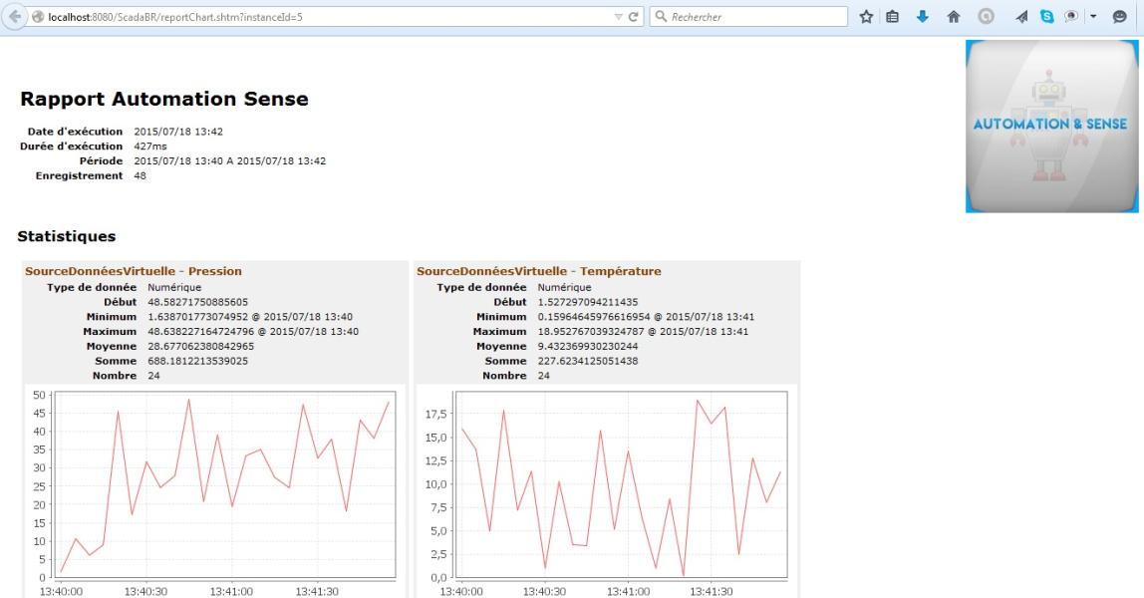Click the paper plane send icon
1144x598 pixels.
click(x=1021, y=17)
